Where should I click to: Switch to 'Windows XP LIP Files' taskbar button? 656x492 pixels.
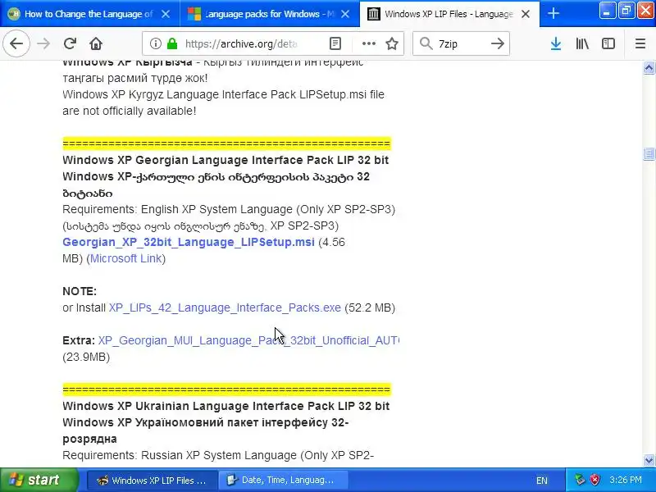pyautogui.click(x=153, y=481)
